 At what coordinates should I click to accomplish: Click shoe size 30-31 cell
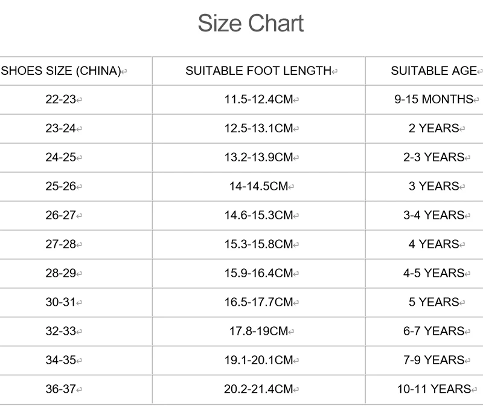pos(61,302)
